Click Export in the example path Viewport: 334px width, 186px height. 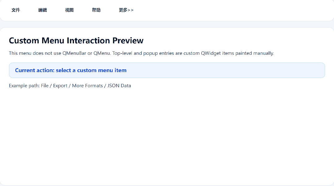click(60, 86)
